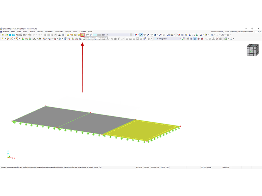Click the highlighted render mode icon in second toolbar
This screenshot has height=196, width=262.
click(x=195, y=39)
